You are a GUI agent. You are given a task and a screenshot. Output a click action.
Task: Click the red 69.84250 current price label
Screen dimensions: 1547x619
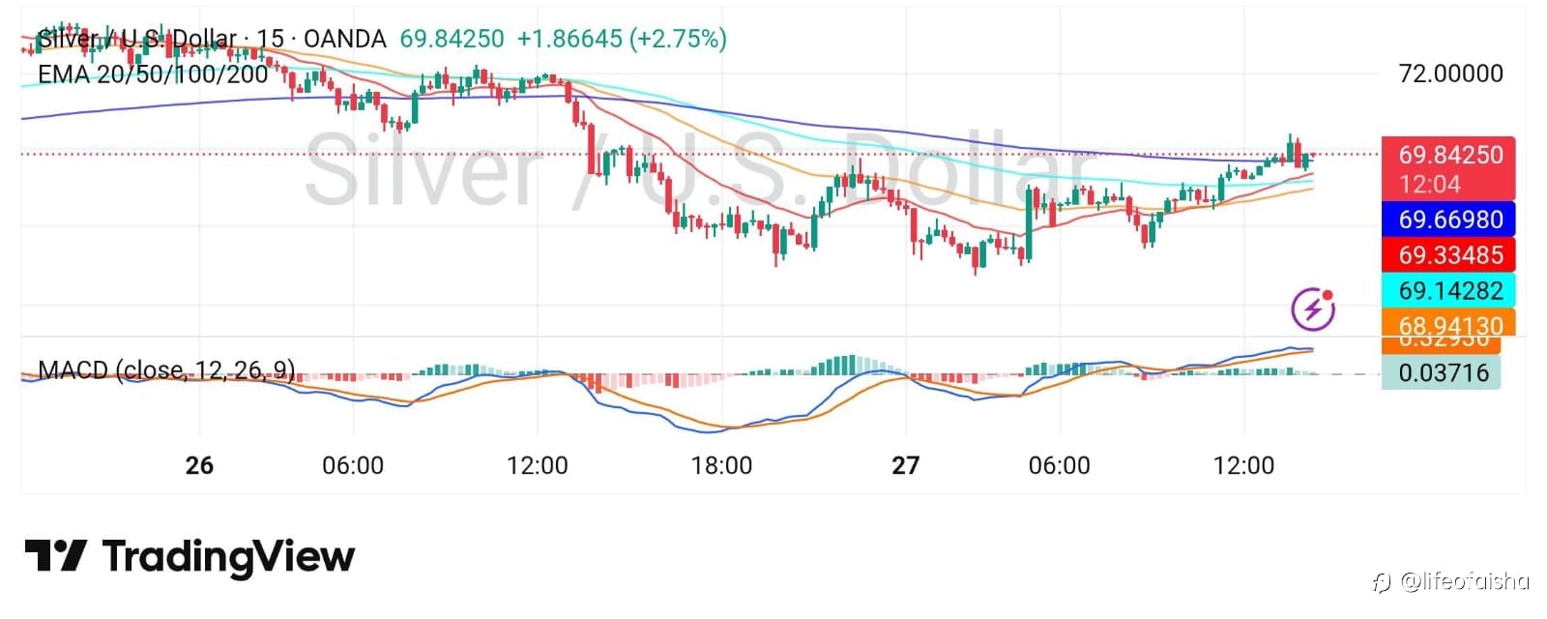click(1449, 156)
